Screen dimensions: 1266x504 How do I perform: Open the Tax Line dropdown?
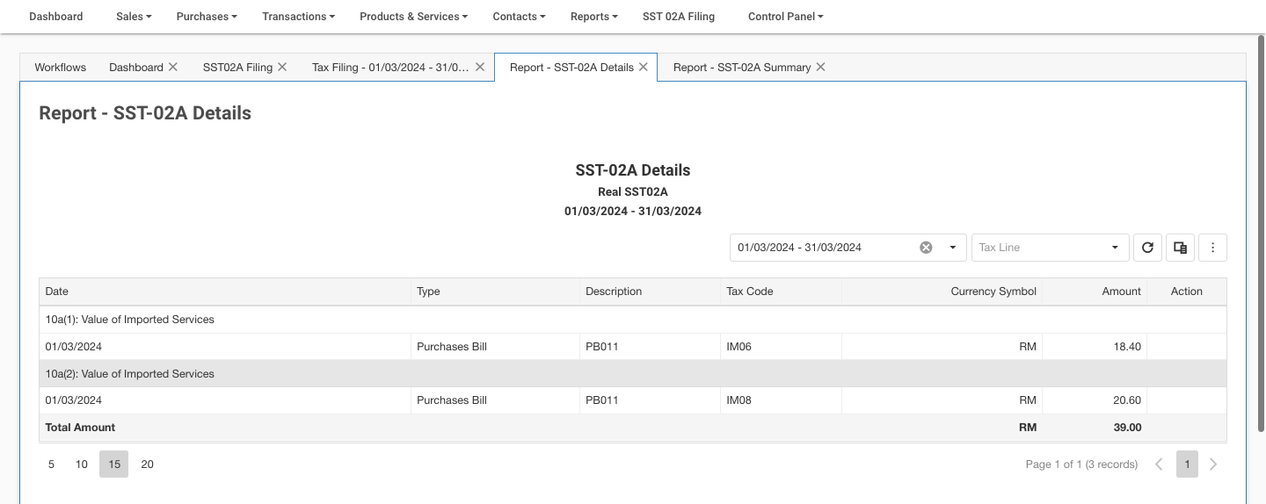pyautogui.click(x=1049, y=248)
